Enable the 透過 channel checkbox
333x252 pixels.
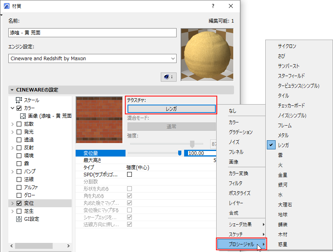coord(19,139)
